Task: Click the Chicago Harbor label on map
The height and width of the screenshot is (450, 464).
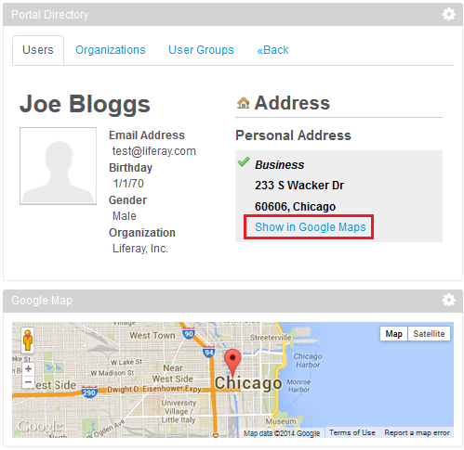Action: 308,360
